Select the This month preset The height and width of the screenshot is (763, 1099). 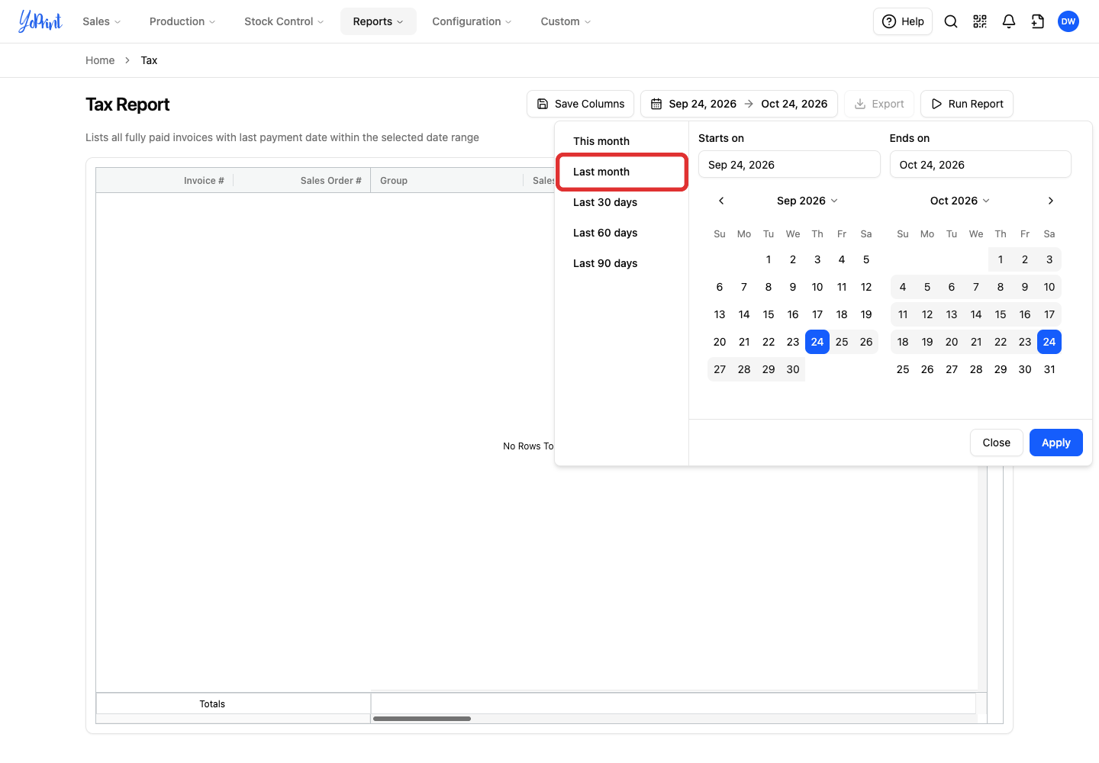[x=622, y=141]
